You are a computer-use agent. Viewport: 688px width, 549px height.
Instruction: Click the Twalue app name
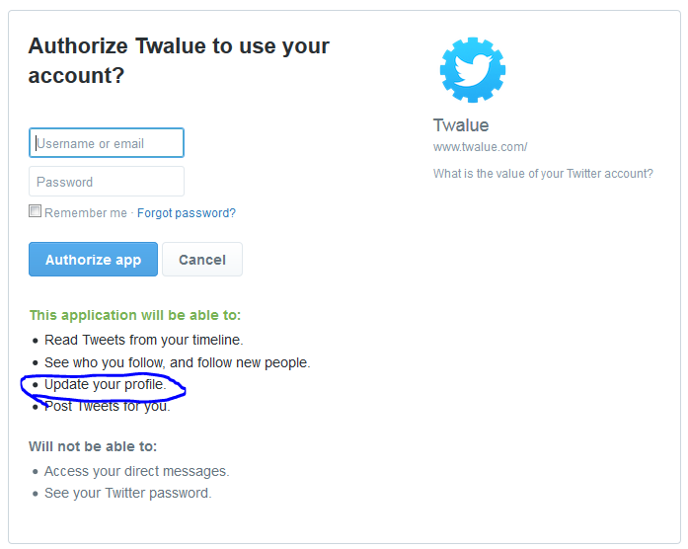click(x=461, y=125)
